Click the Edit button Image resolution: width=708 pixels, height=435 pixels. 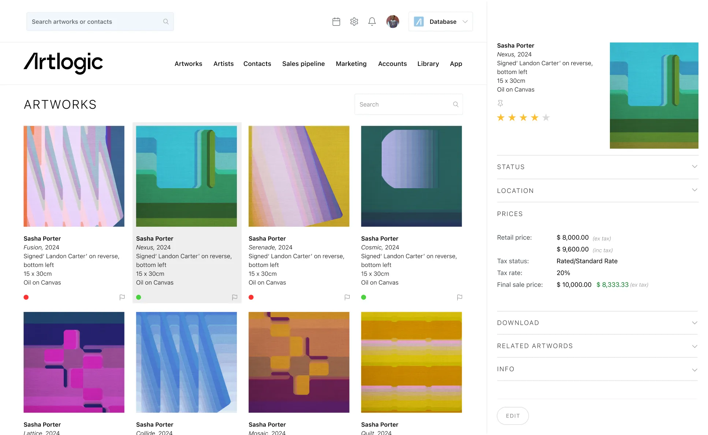click(513, 416)
